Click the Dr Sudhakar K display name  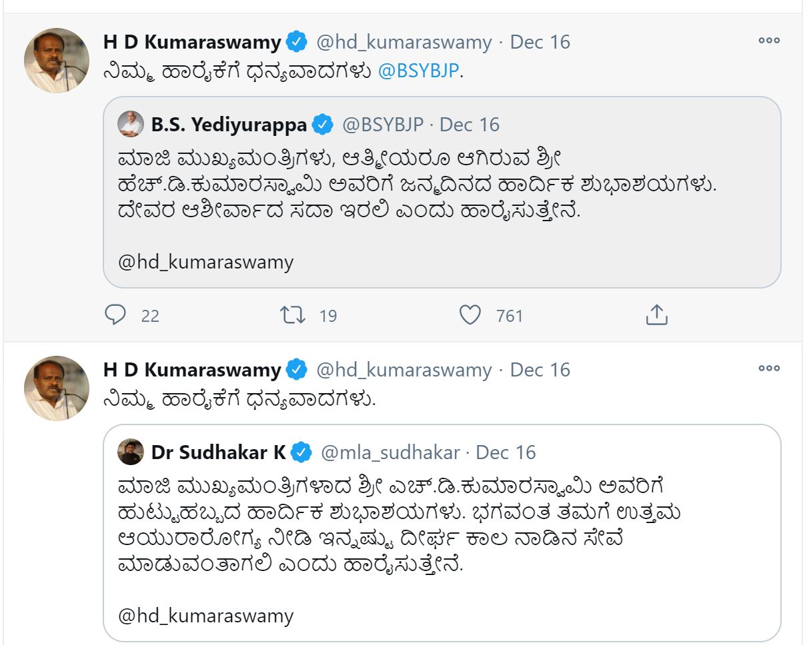point(218,452)
